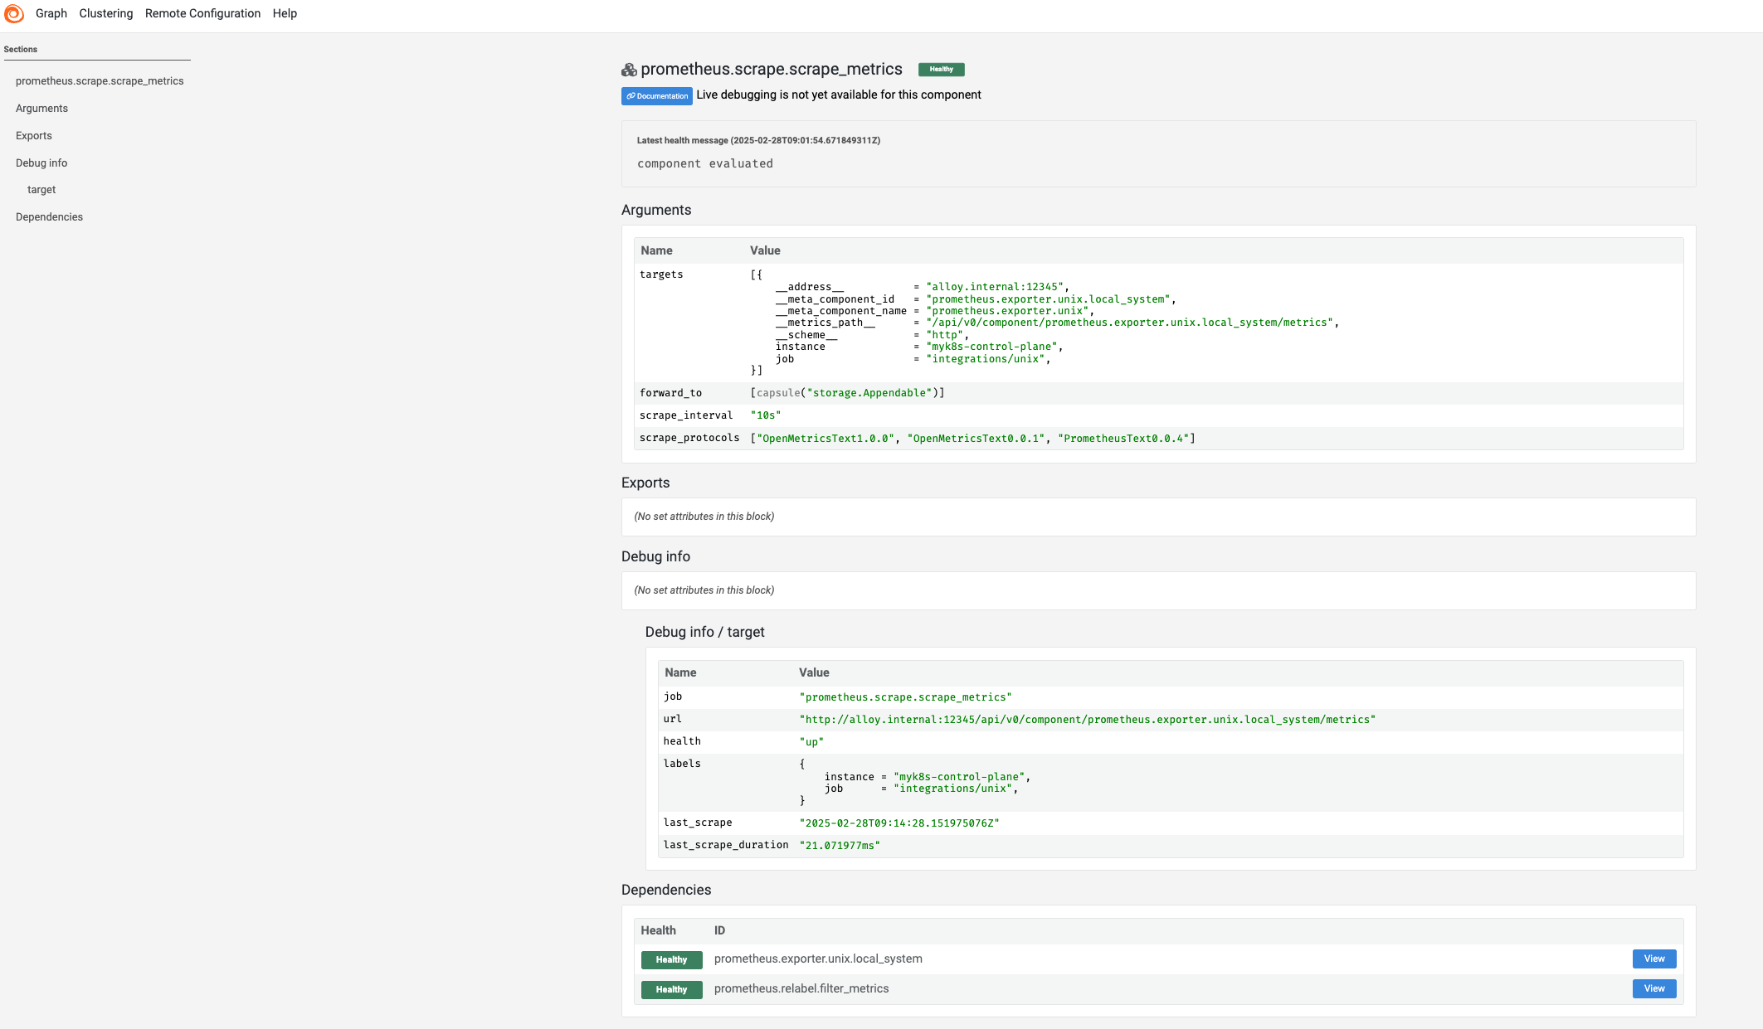The height and width of the screenshot is (1029, 1763).
Task: Click the Healthy badge next to component title
Action: pyautogui.click(x=941, y=70)
